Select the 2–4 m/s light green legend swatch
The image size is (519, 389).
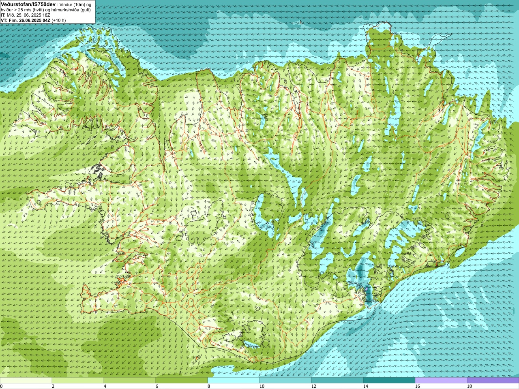(x=78, y=380)
